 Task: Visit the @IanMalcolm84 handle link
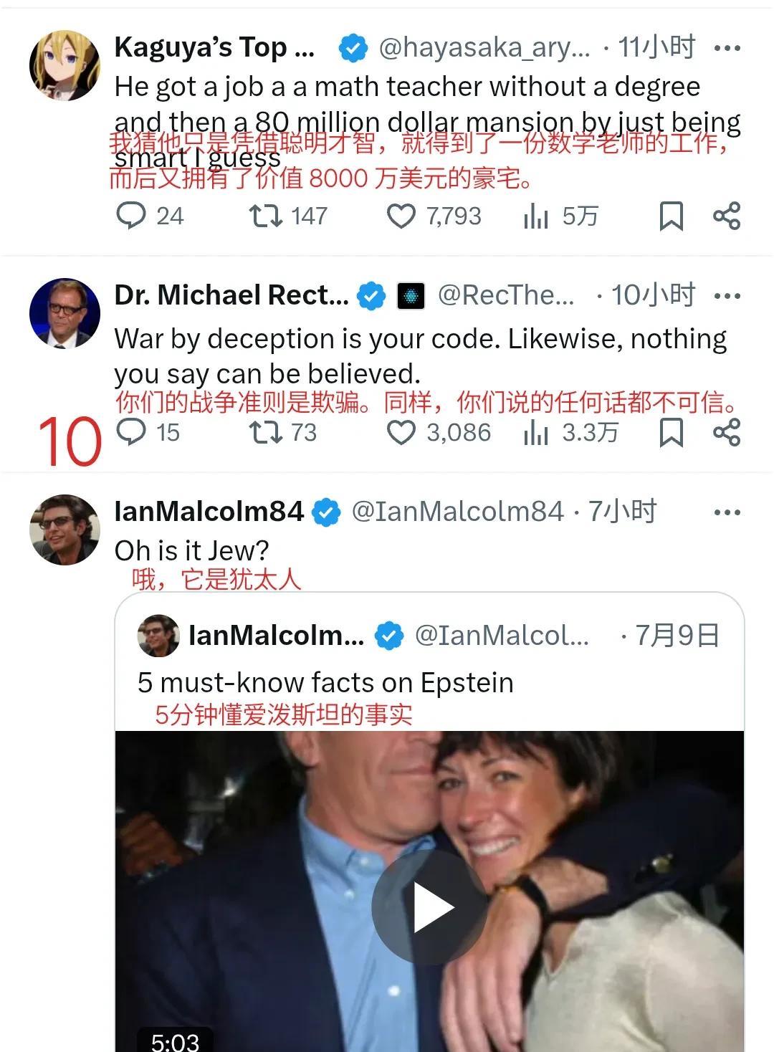coord(457,512)
